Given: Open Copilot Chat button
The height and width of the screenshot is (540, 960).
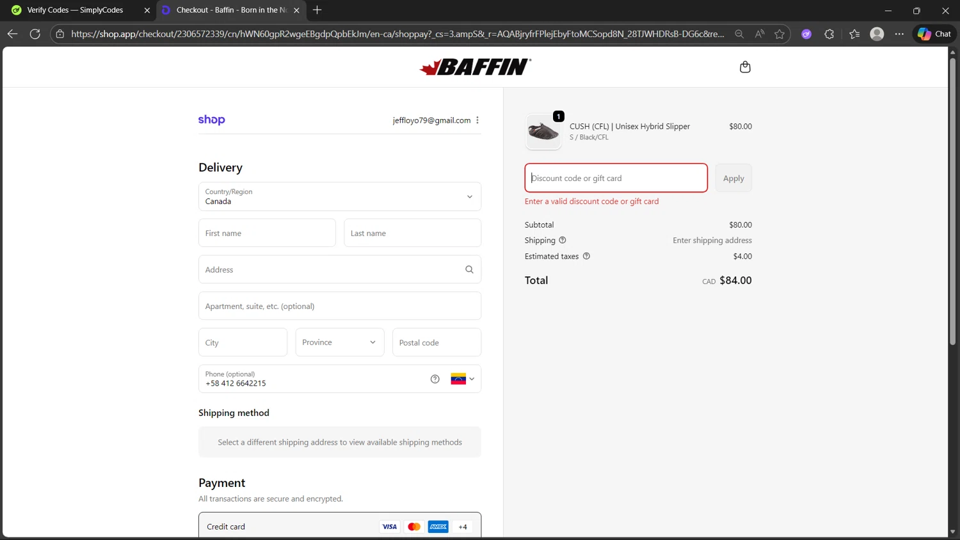Looking at the screenshot, I should (x=934, y=34).
